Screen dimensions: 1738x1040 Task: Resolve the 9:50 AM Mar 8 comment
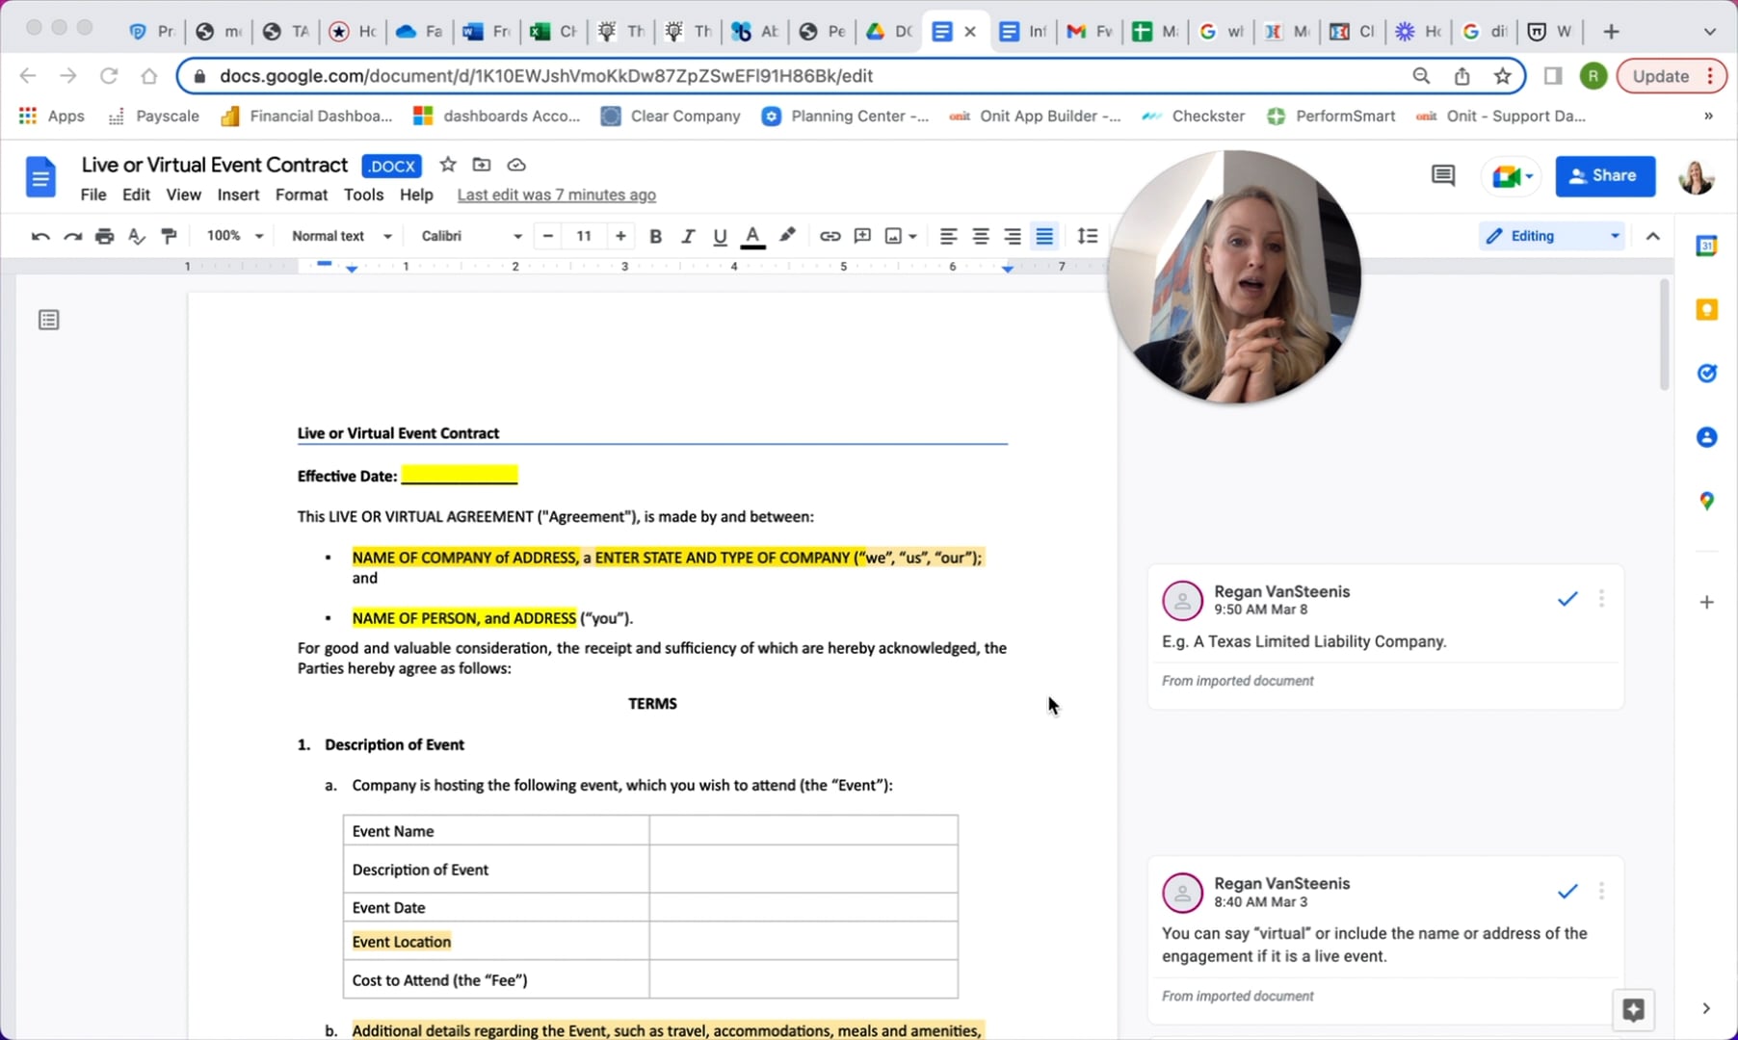pos(1567,599)
